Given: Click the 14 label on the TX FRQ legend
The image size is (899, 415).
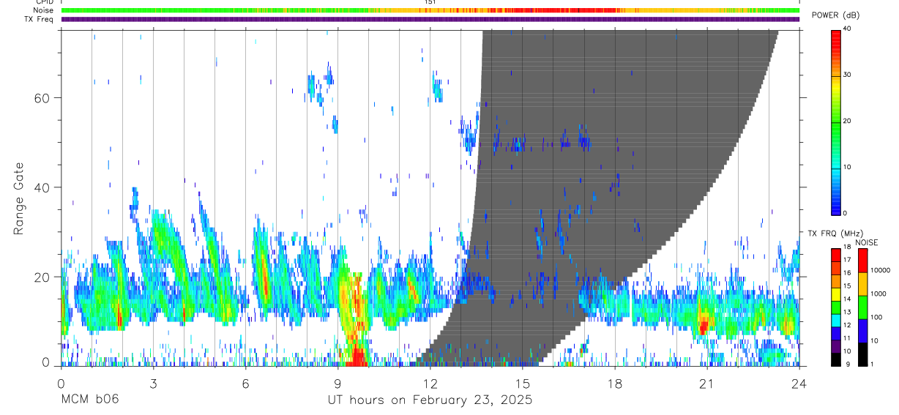Looking at the screenshot, I should (846, 299).
